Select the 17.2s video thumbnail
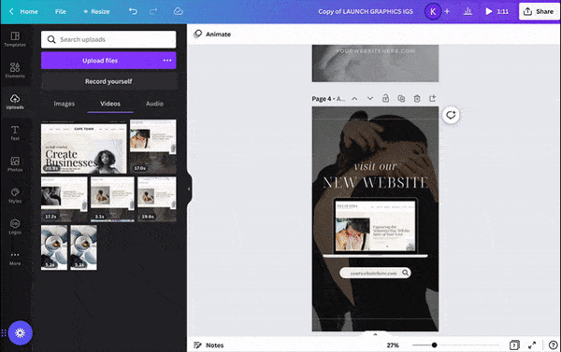The image size is (561, 352). [64, 199]
